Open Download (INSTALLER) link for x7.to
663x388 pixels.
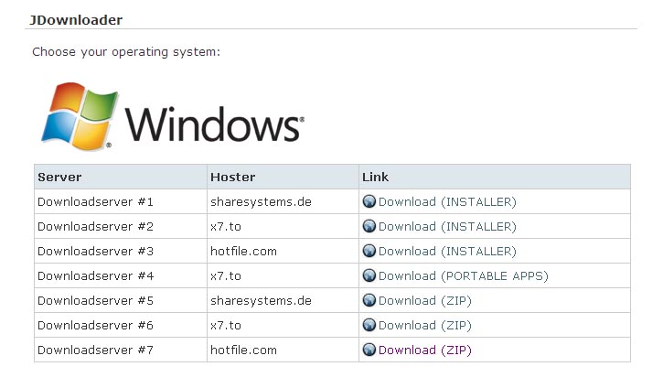click(447, 226)
